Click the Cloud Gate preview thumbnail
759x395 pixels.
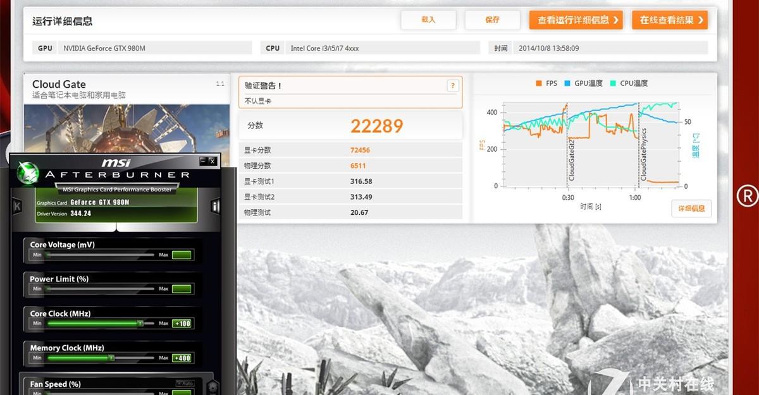click(126, 128)
